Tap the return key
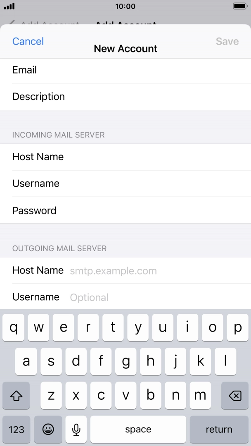The width and height of the screenshot is (251, 446). 219,429
